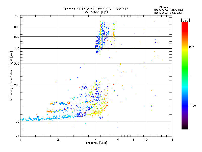Image resolution: width=202 pixels, height=152 pixels.
Task: Click the 'mean, sd,O: -78.7, 25.1' line
Action: click(168, 10)
